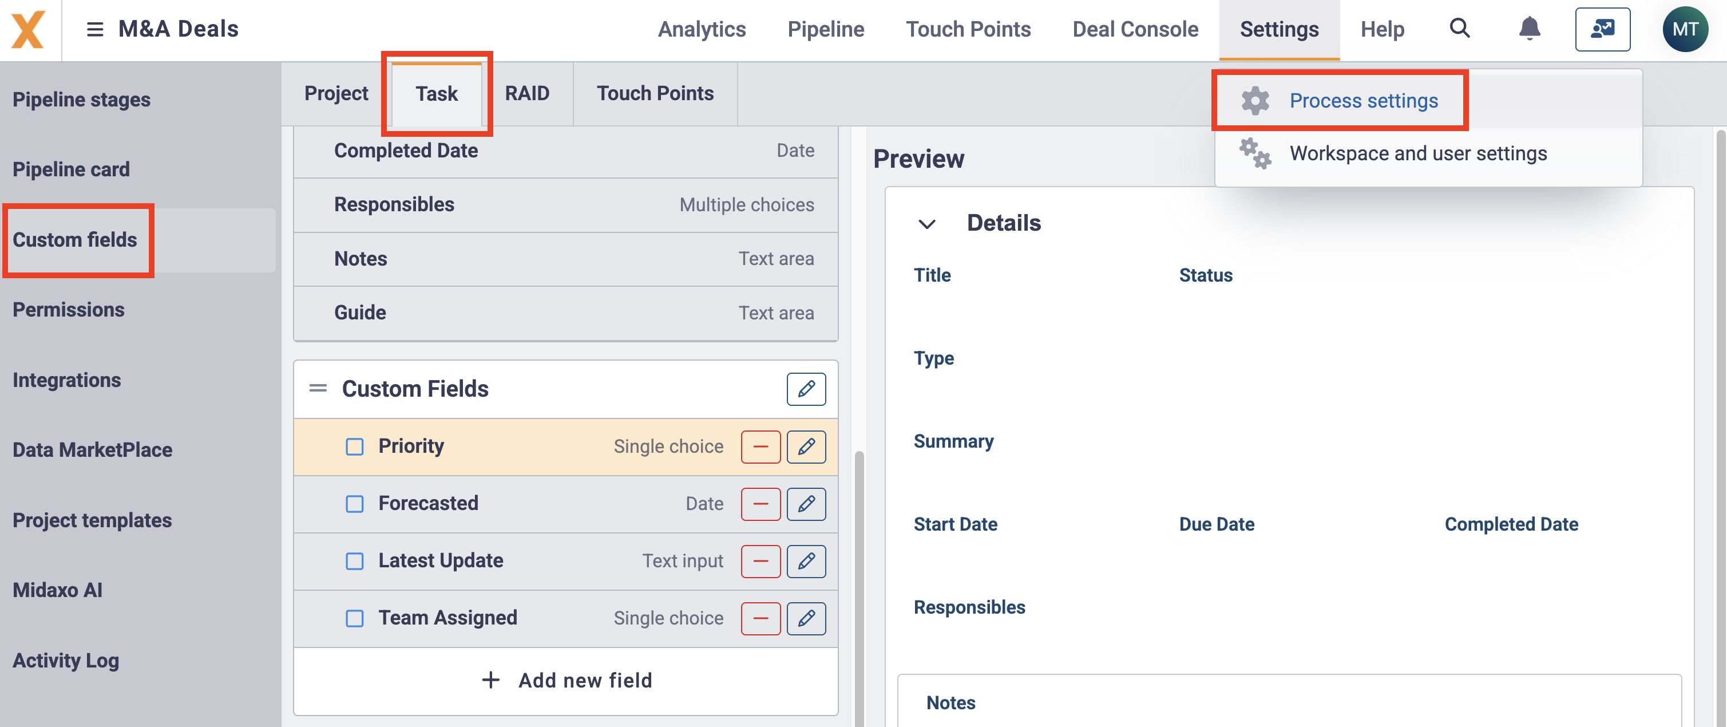Go to Activity Log in the sidebar

66,661
